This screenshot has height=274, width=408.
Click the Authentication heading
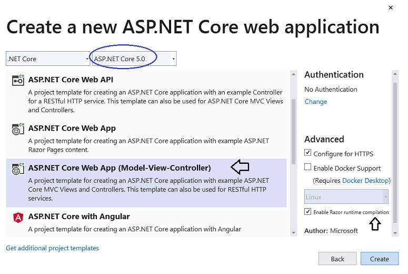pos(334,75)
